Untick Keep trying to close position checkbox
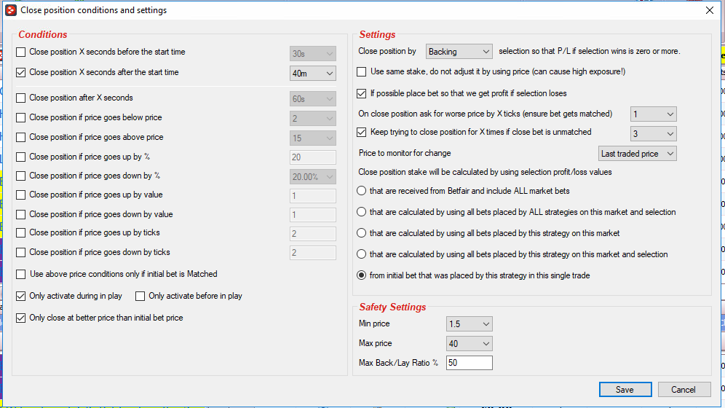Viewport: 725px width, 408px height. pyautogui.click(x=362, y=133)
